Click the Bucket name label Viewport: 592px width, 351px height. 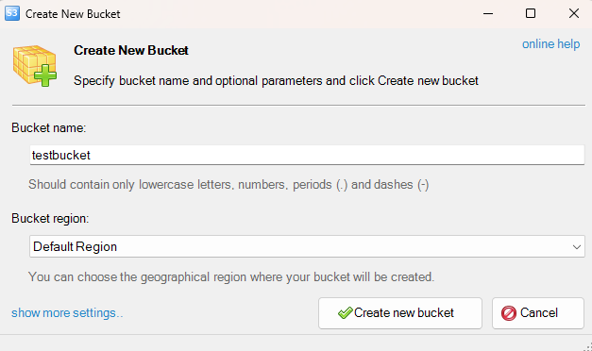pos(49,128)
